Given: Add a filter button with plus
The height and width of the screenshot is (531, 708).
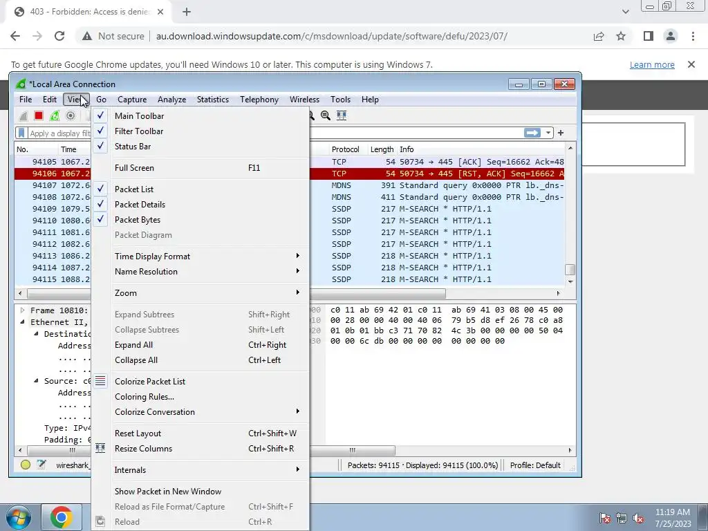Looking at the screenshot, I should (x=561, y=133).
